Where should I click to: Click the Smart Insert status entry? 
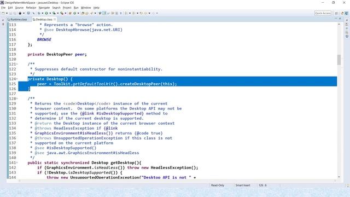[243, 186]
